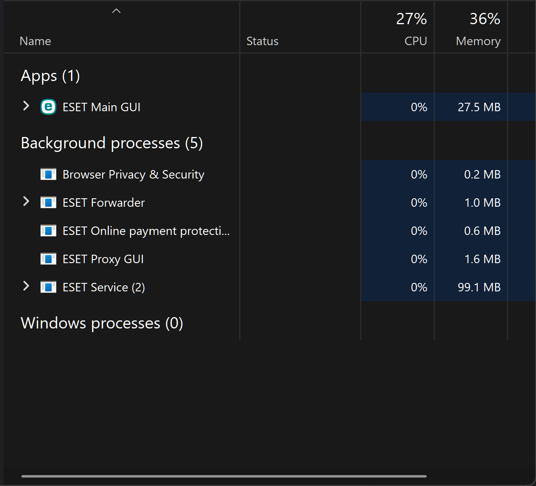This screenshot has width=536, height=486.
Task: Sort processes by the Name column
Action: point(35,41)
